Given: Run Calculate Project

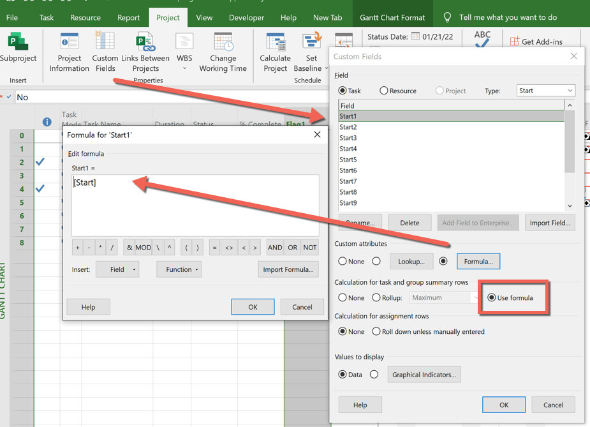Looking at the screenshot, I should (276, 52).
